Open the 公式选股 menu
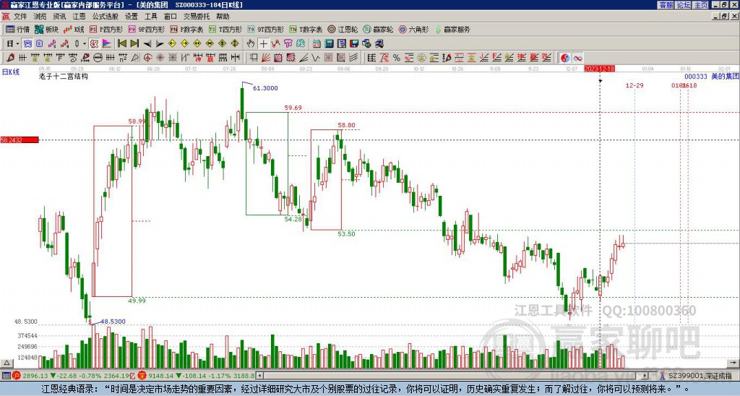Viewport: 740px width, 396px height. [x=106, y=17]
